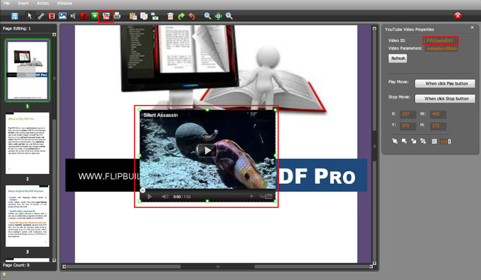Click third layer-order icon in properties
Image resolution: width=481 pixels, height=280 pixels.
pos(414,141)
